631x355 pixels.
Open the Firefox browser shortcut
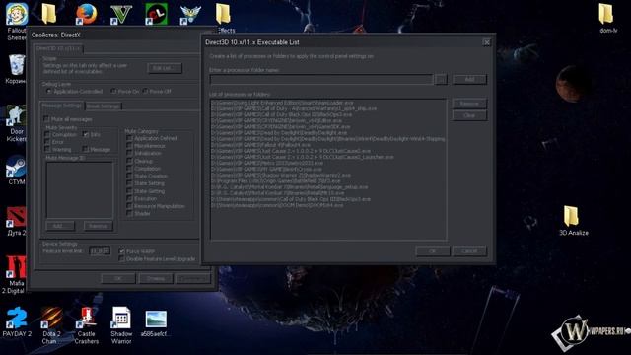(86, 14)
